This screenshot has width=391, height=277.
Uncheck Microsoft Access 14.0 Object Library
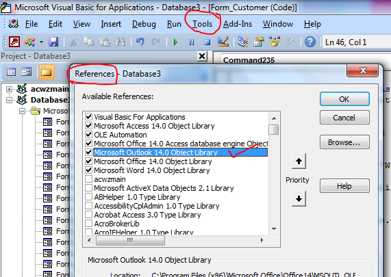(88, 126)
